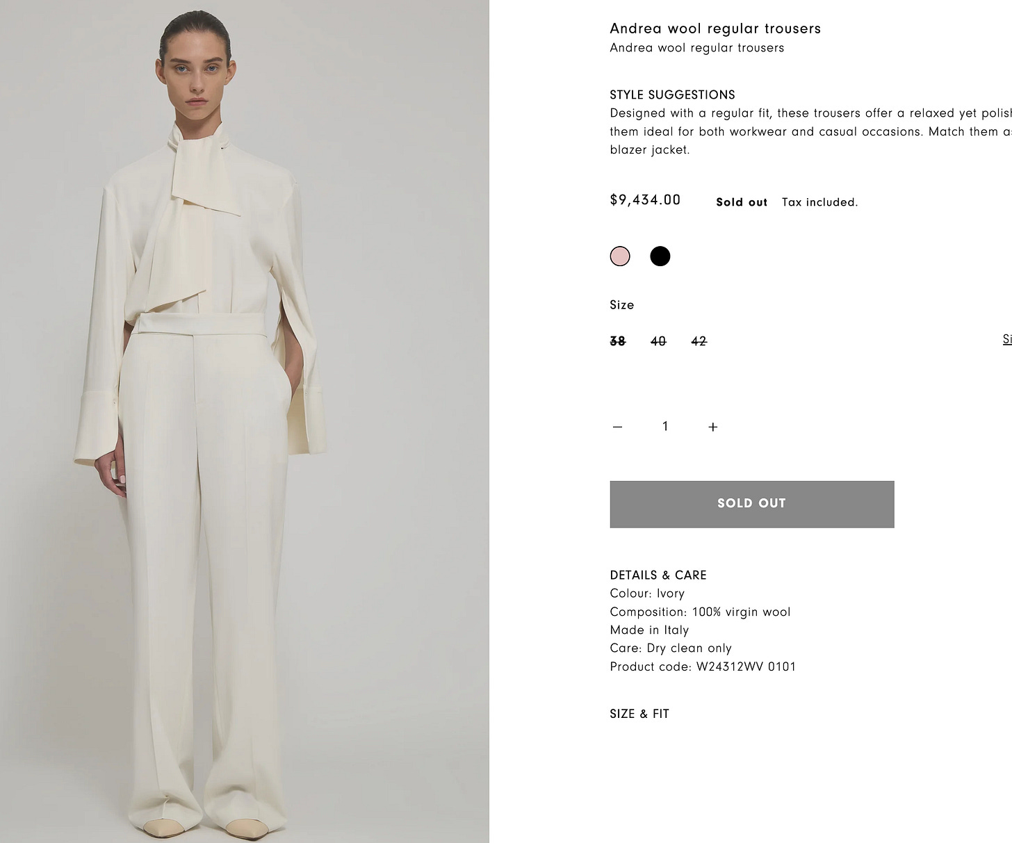The height and width of the screenshot is (843, 1012).
Task: Decrease quantity with the minus icon
Action: 617,427
